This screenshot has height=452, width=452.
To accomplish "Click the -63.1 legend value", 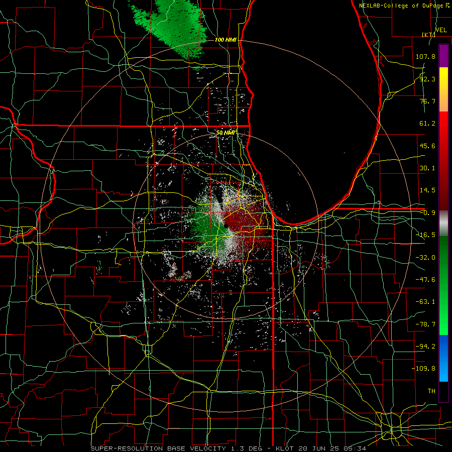I will [425, 302].
